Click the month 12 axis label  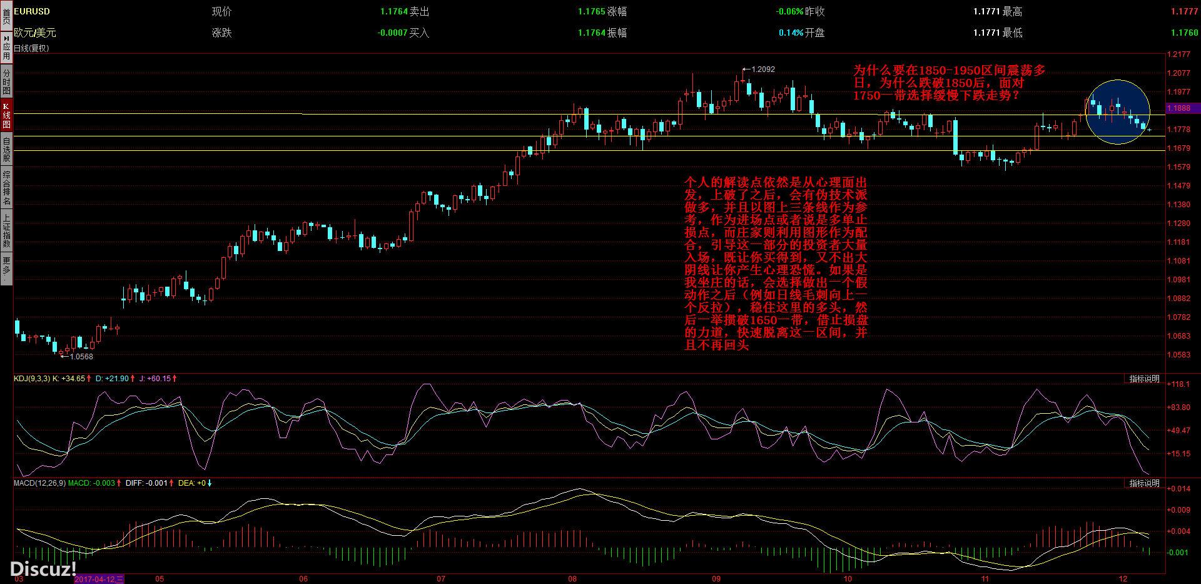click(1123, 579)
